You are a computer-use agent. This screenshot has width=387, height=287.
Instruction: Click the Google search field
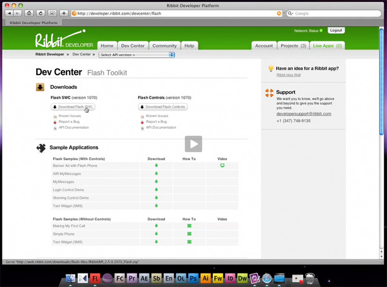pyautogui.click(x=333, y=14)
